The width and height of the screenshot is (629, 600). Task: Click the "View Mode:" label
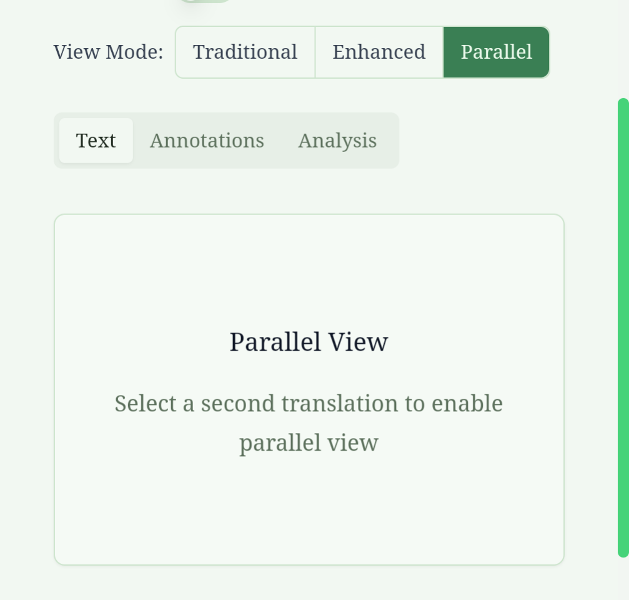click(x=108, y=52)
